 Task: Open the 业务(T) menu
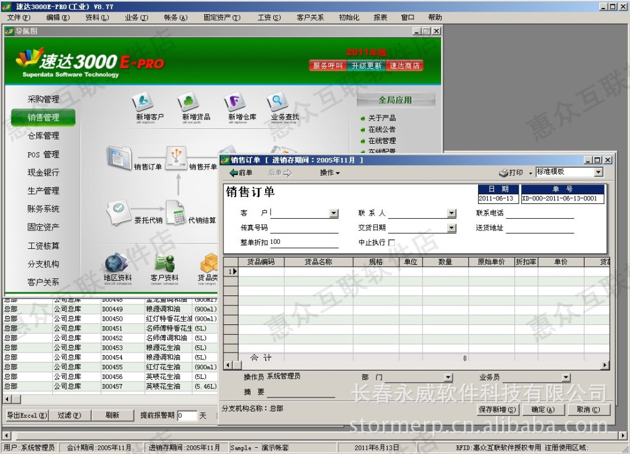[136, 18]
